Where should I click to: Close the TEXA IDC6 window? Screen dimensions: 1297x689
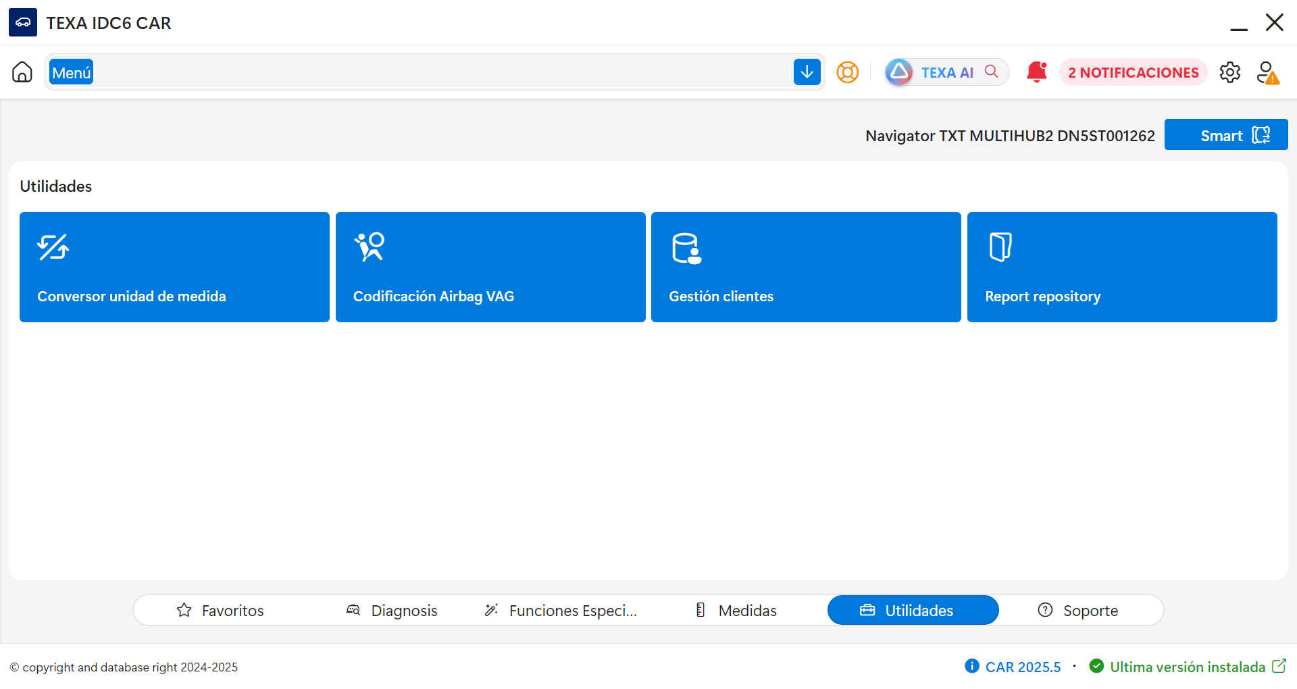coord(1275,22)
